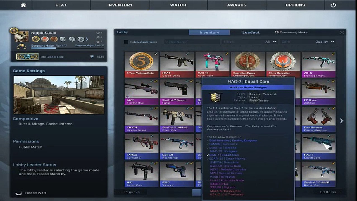Switch to the Inventory tab
This screenshot has height=201, width=357.
209,32
